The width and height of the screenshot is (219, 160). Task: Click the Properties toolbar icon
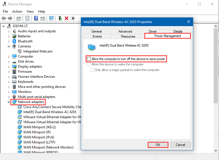27,18
